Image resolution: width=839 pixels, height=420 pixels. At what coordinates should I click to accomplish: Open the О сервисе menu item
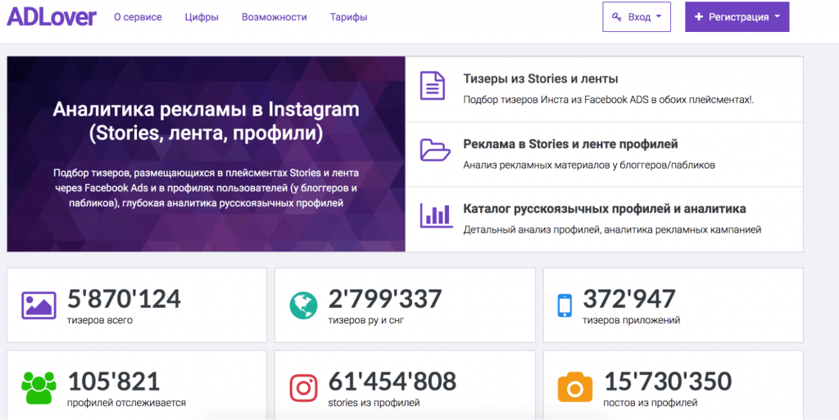click(x=138, y=17)
